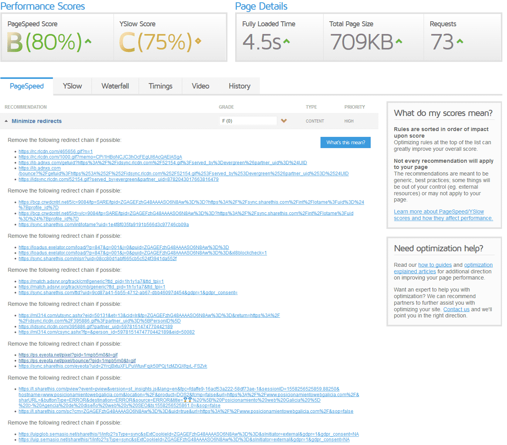Collapse the Minimize redirects triangle
507x445 pixels.
pyautogui.click(x=6, y=121)
